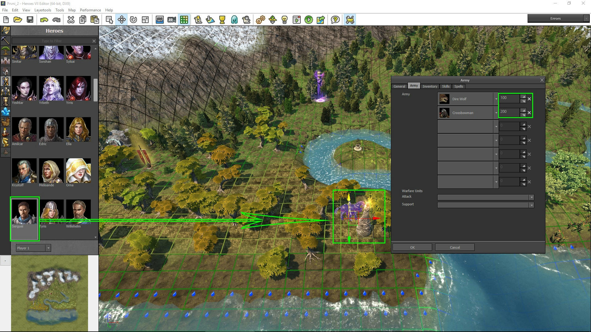Paste with the clipboard toolbar icon
The image size is (591, 332).
pos(95,20)
